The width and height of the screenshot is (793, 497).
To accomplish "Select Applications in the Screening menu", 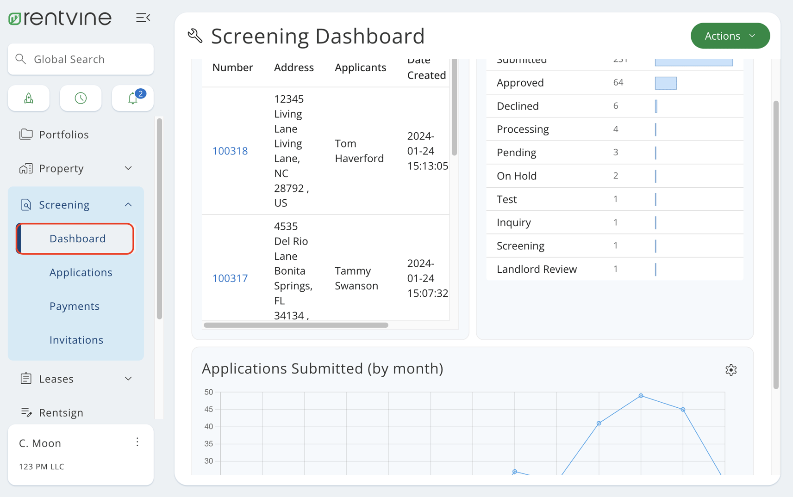I will coord(81,272).
